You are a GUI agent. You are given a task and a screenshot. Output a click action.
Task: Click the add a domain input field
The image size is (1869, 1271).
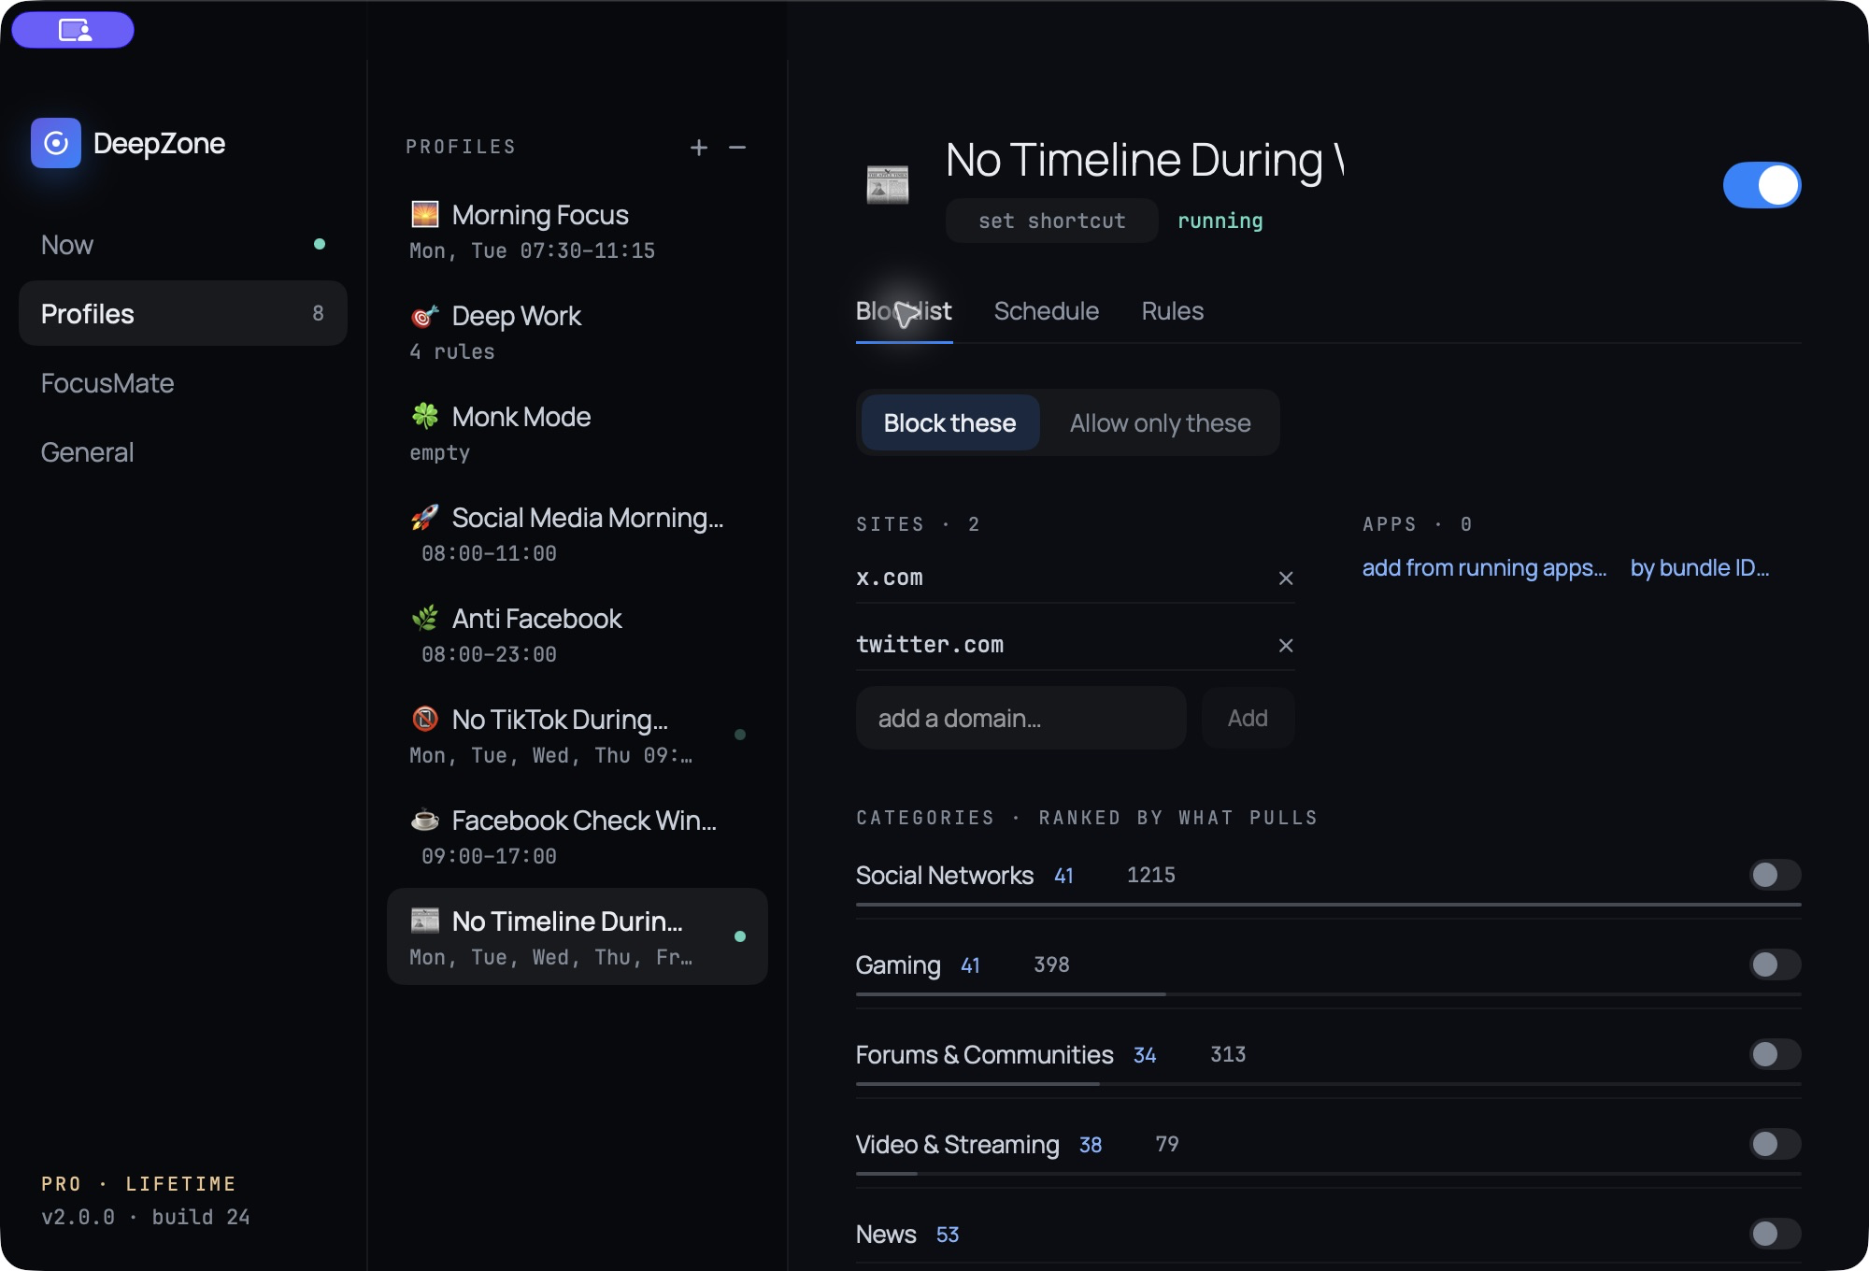click(x=1020, y=718)
